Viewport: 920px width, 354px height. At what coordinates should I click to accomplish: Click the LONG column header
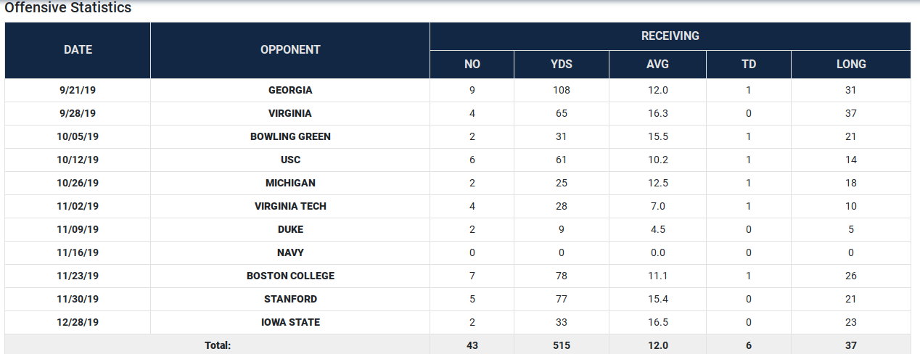(x=851, y=64)
